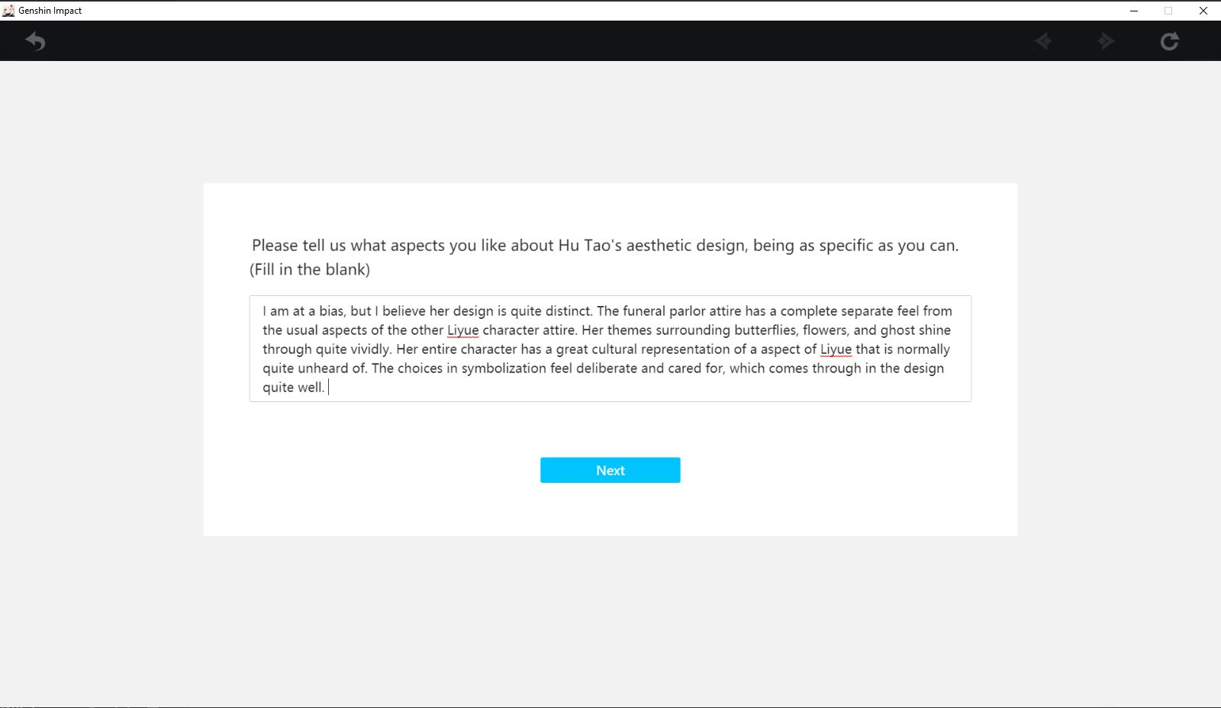This screenshot has width=1221, height=708.
Task: Click the next page arrow icon
Action: point(1106,41)
